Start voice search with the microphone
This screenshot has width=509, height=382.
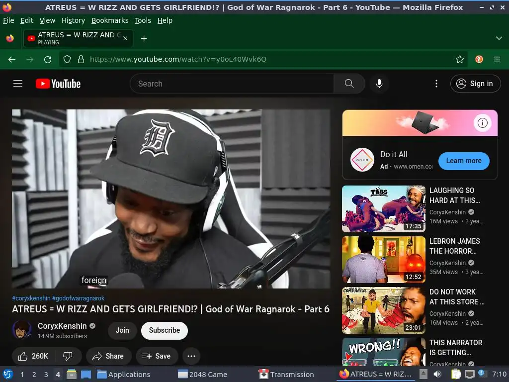click(x=379, y=84)
